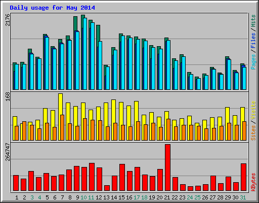Click the cyan pages bar for day 5
This screenshot has height=203, width=259.
47,63
